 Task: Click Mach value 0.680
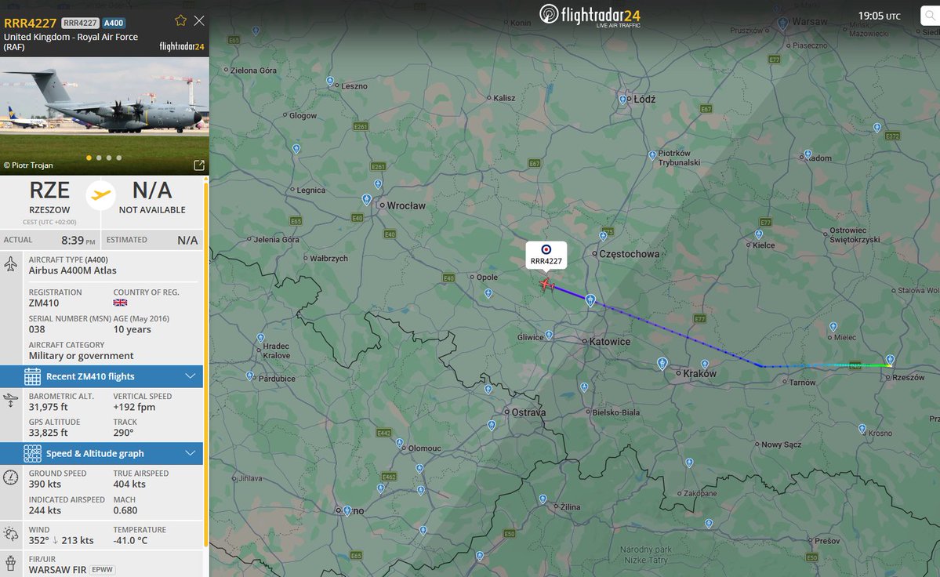(x=125, y=510)
